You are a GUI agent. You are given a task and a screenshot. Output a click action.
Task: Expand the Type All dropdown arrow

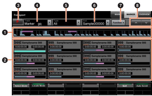click(79, 22)
